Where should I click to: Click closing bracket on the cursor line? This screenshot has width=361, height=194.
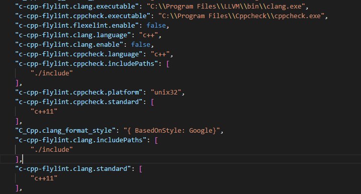click(17, 159)
